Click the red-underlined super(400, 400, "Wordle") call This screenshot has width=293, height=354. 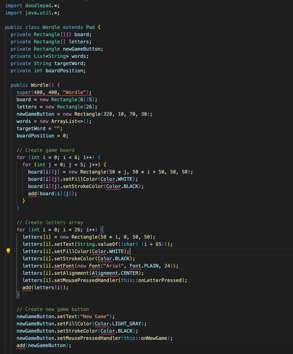pos(53,92)
